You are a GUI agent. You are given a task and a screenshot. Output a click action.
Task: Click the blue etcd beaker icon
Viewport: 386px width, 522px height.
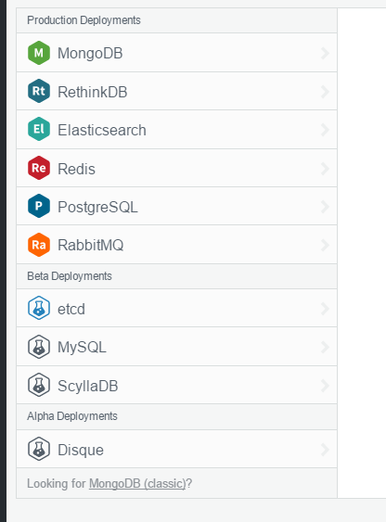(x=39, y=308)
